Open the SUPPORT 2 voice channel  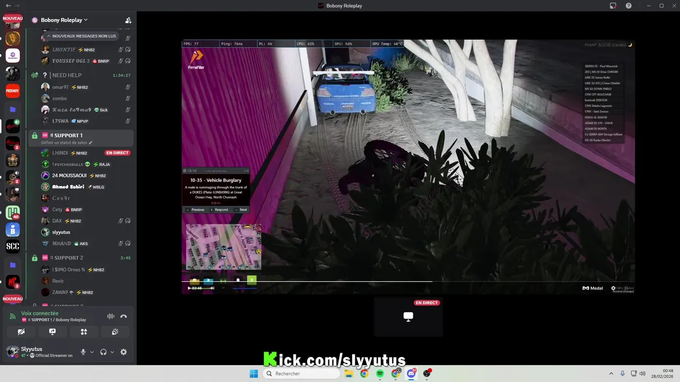67,258
